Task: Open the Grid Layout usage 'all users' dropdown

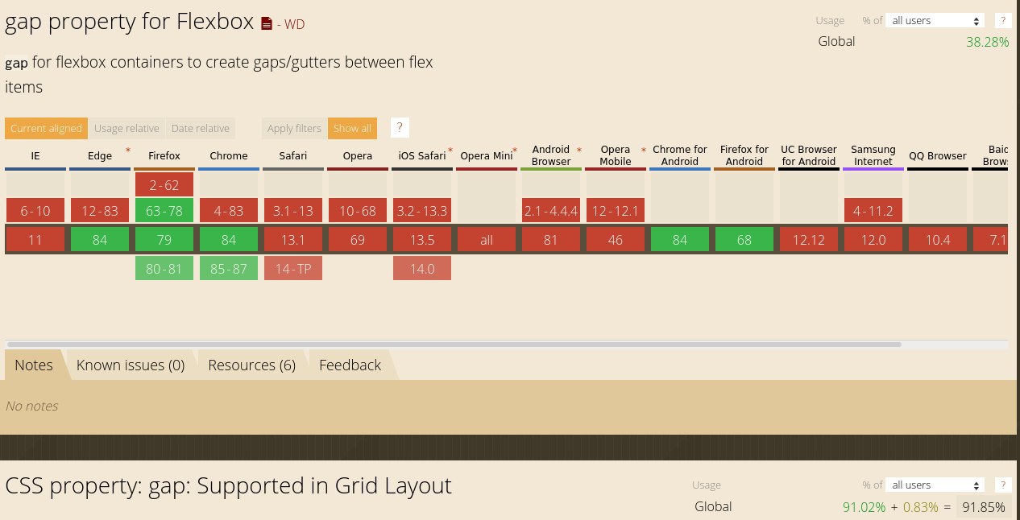Action: (935, 485)
